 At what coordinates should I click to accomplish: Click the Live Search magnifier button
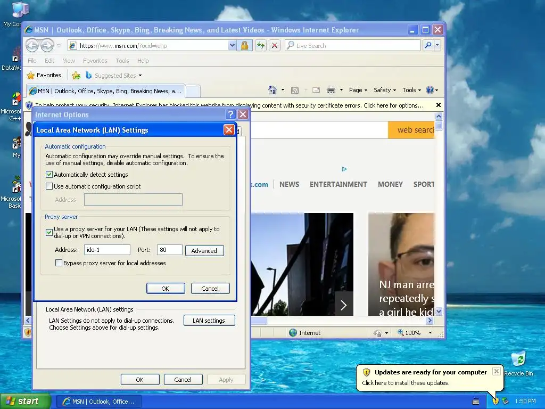click(x=428, y=45)
